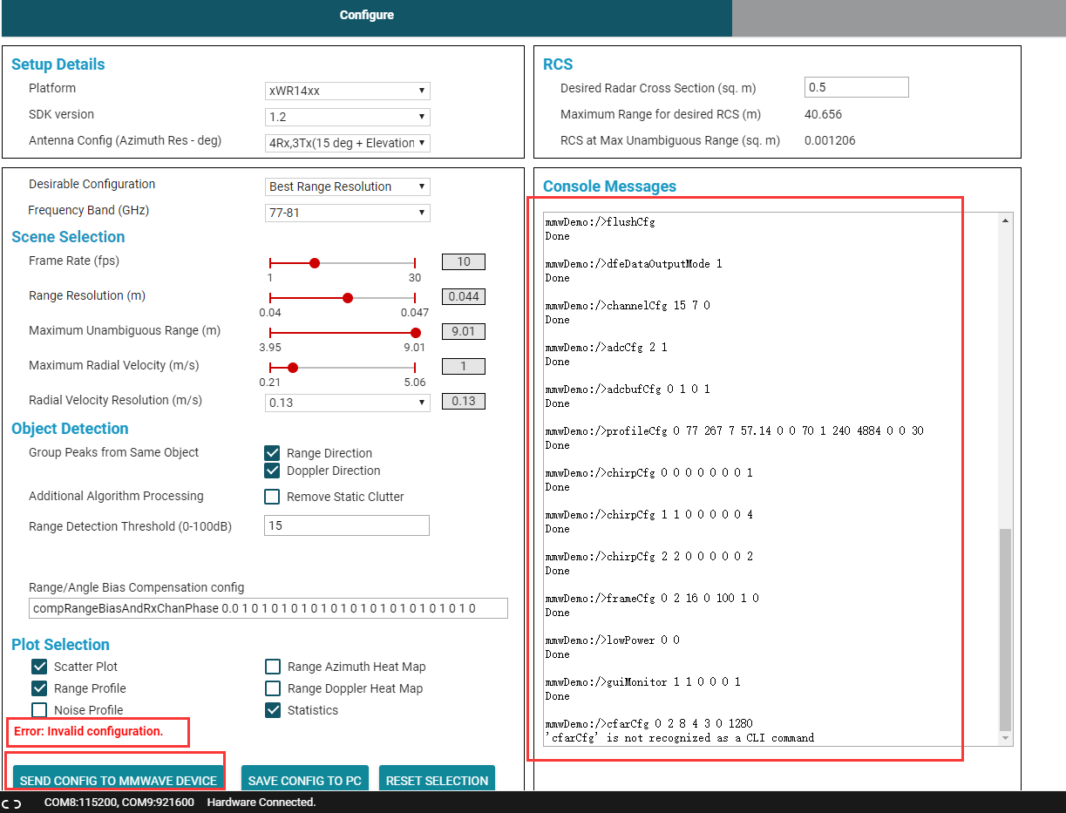The height and width of the screenshot is (813, 1066).
Task: Click COM8:115200, COM9:921600 status text
Action: [119, 803]
